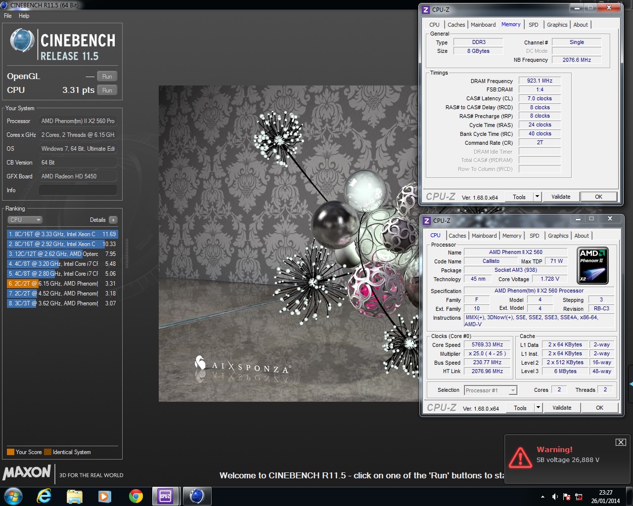
Task: Click Tools button in lower CPU-Z window
Action: point(520,408)
